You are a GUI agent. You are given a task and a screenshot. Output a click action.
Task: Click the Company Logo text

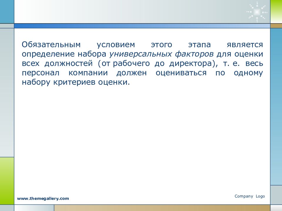pos(250,196)
